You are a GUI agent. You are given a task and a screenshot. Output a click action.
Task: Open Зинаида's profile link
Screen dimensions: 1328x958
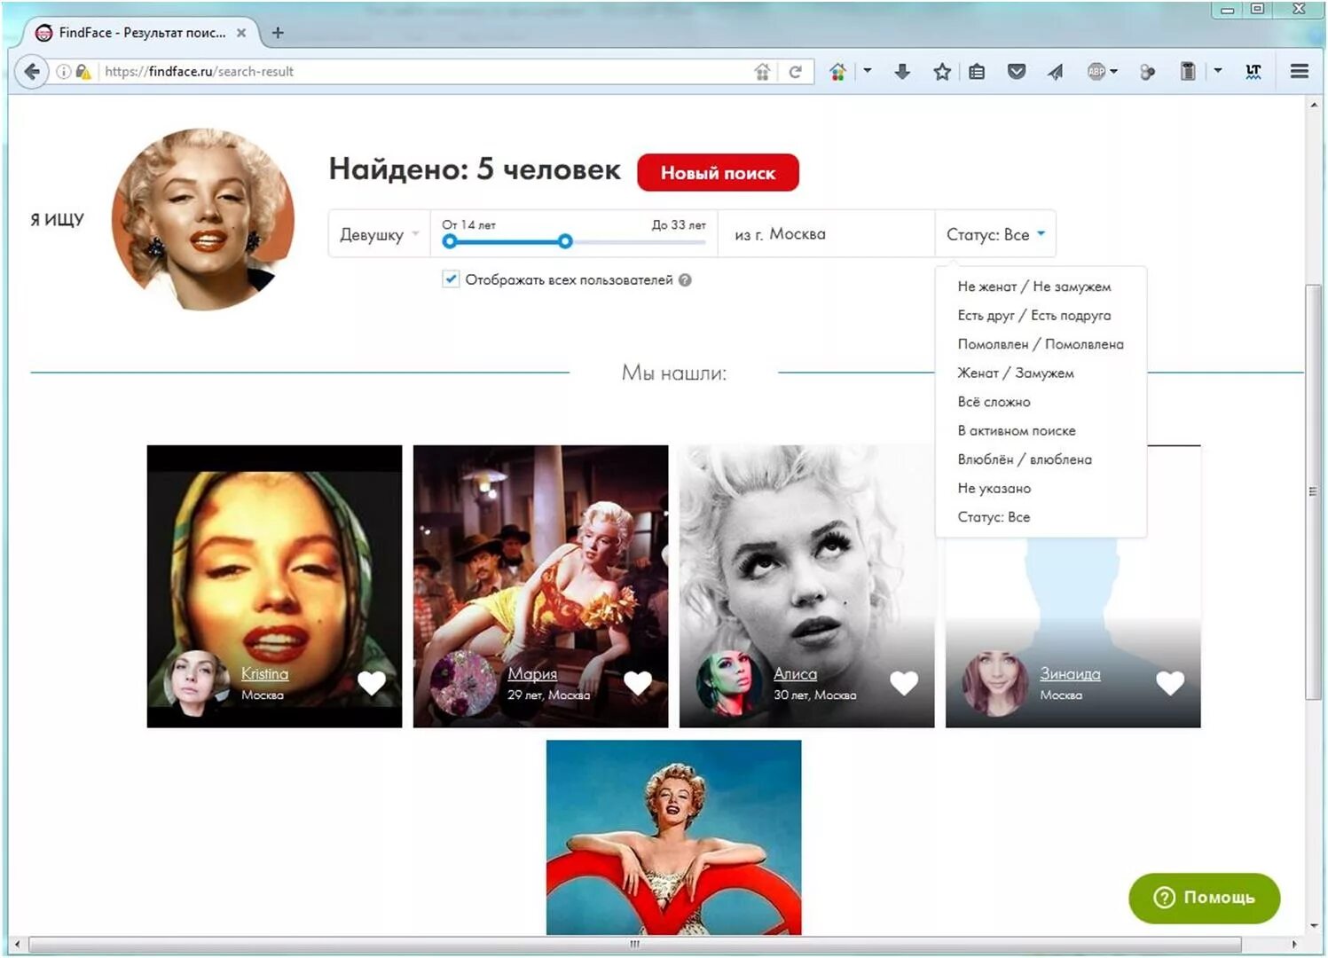tap(1070, 674)
